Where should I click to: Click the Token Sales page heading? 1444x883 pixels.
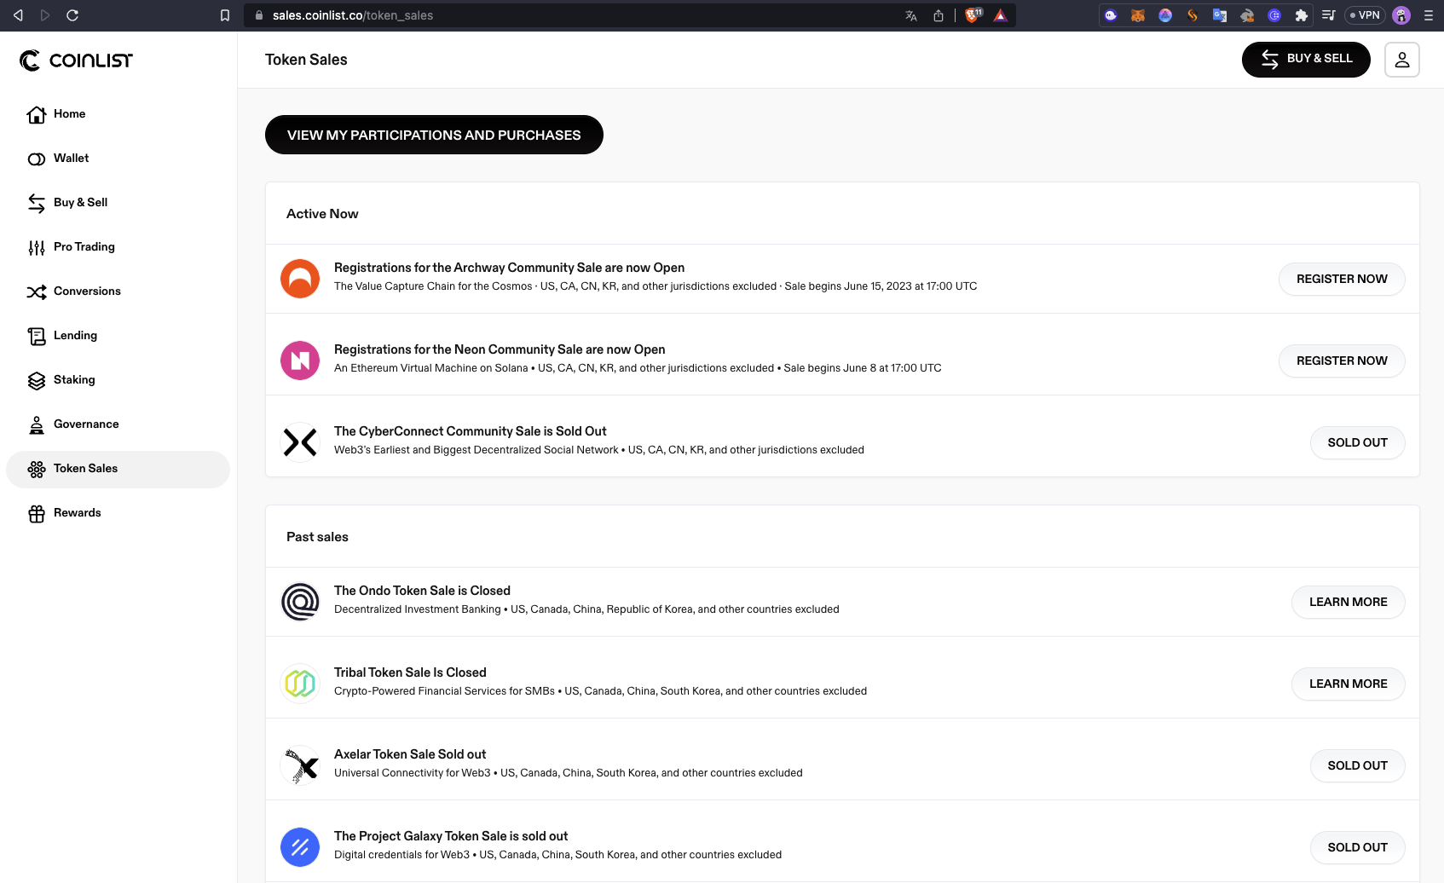[x=306, y=60]
